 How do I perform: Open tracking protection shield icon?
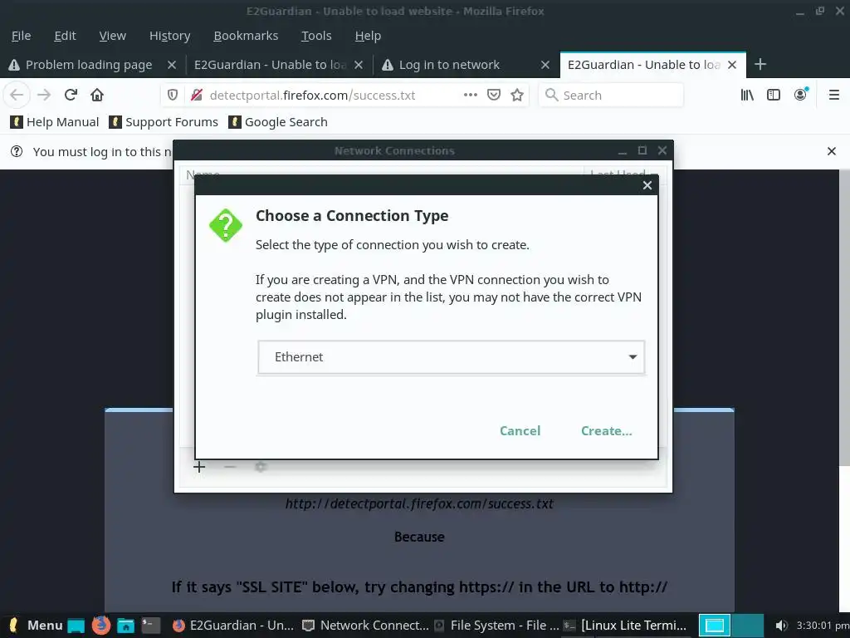[x=173, y=95]
